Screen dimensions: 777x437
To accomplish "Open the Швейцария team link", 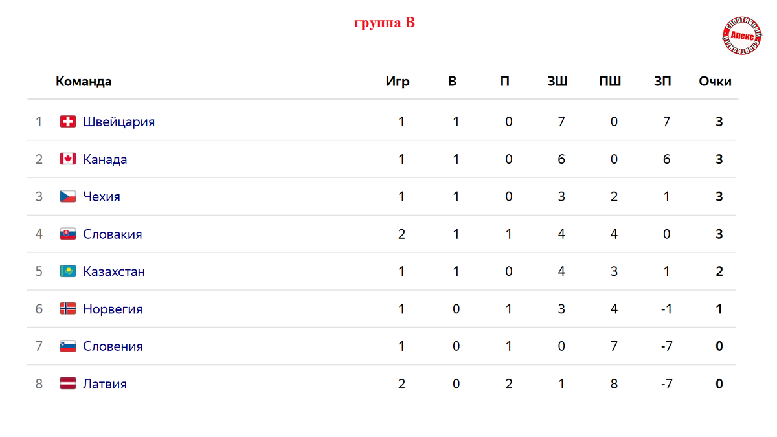I will coord(118,122).
